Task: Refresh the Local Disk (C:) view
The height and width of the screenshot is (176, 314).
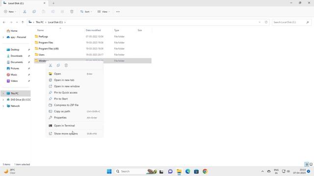Action: pos(266,22)
